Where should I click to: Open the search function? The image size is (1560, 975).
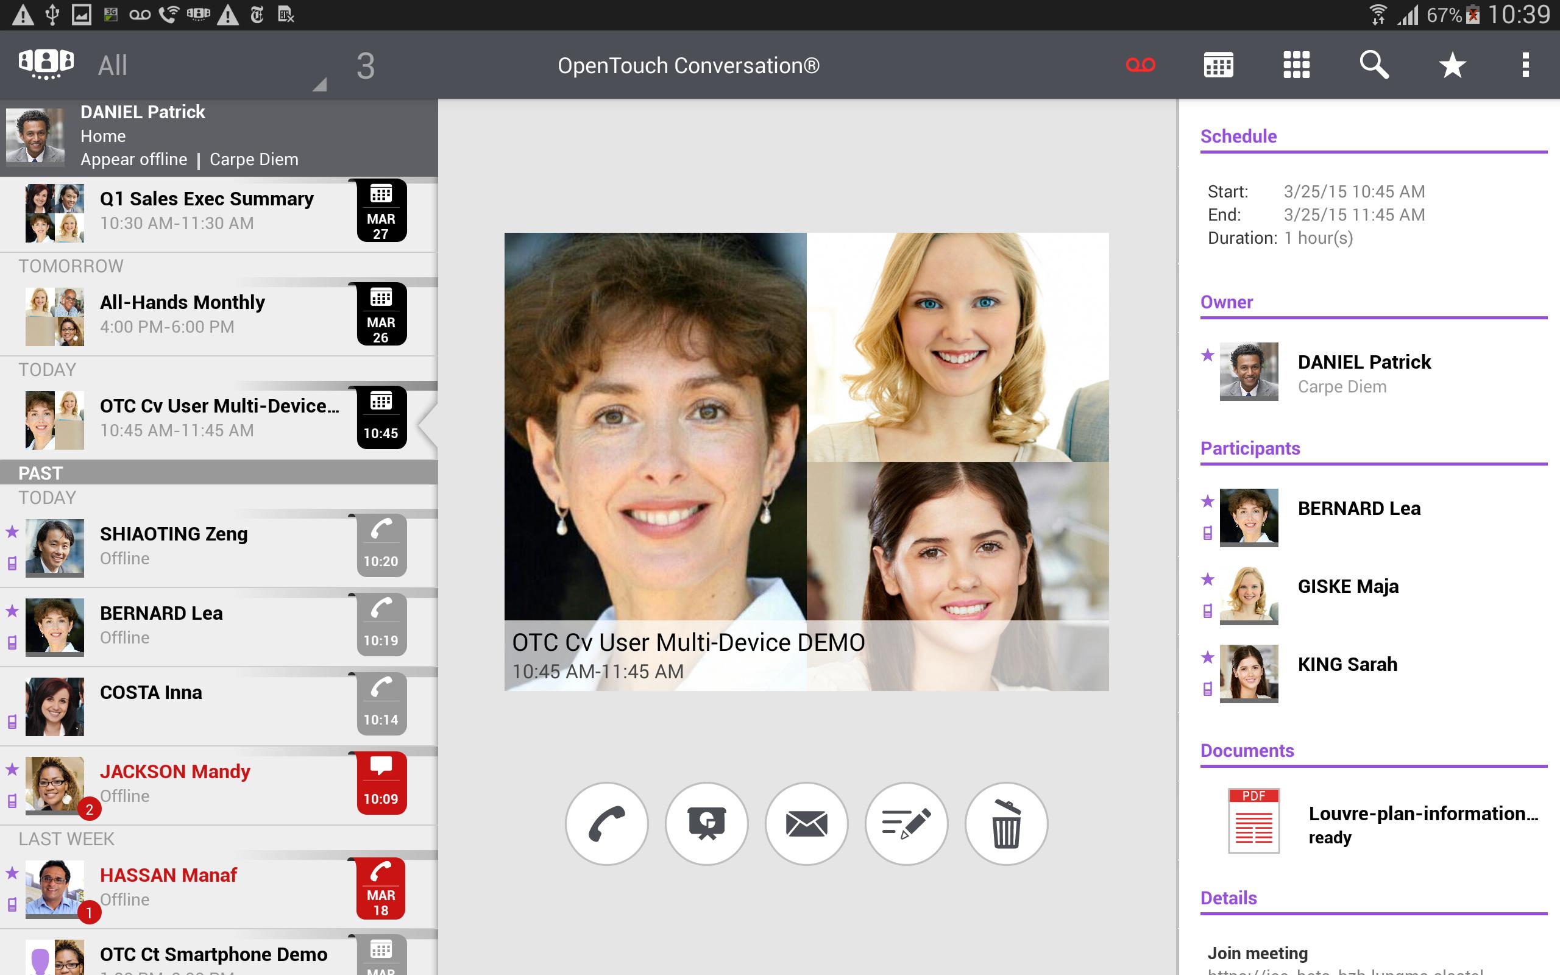coord(1375,65)
